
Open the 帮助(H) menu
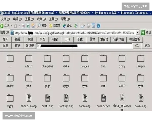click(65, 19)
